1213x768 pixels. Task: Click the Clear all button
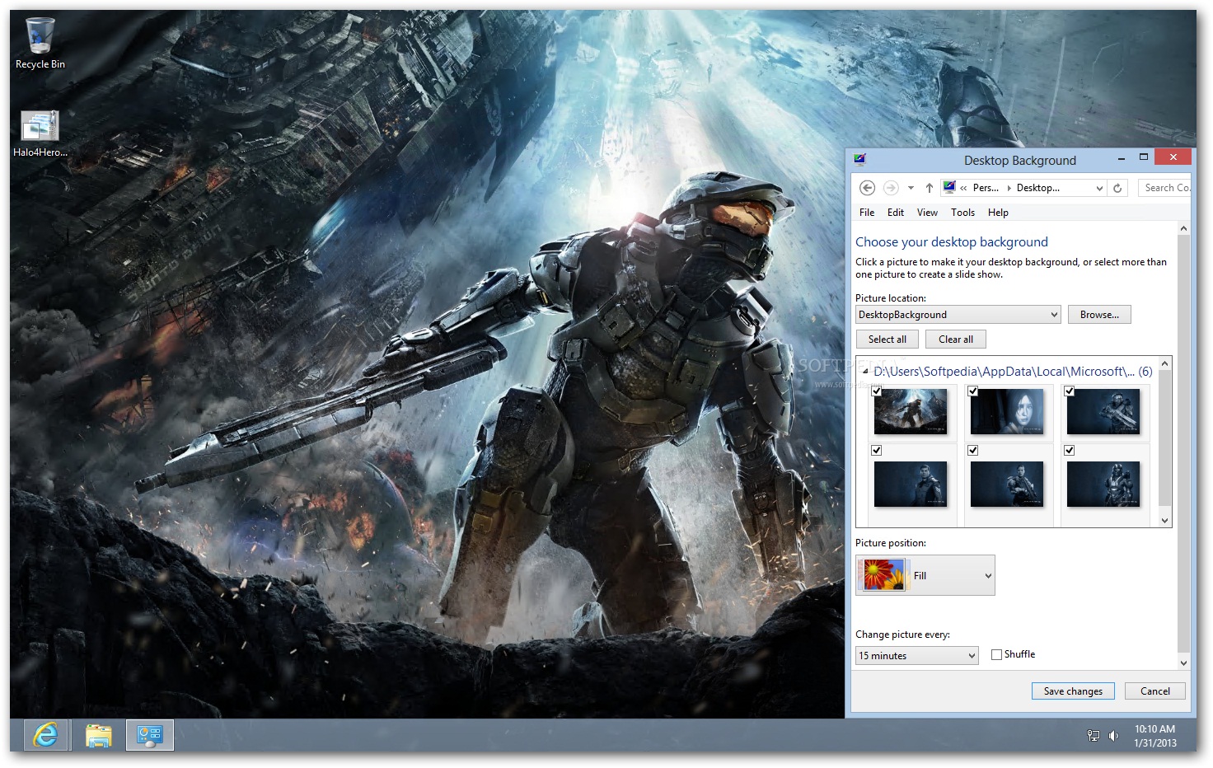tap(956, 340)
